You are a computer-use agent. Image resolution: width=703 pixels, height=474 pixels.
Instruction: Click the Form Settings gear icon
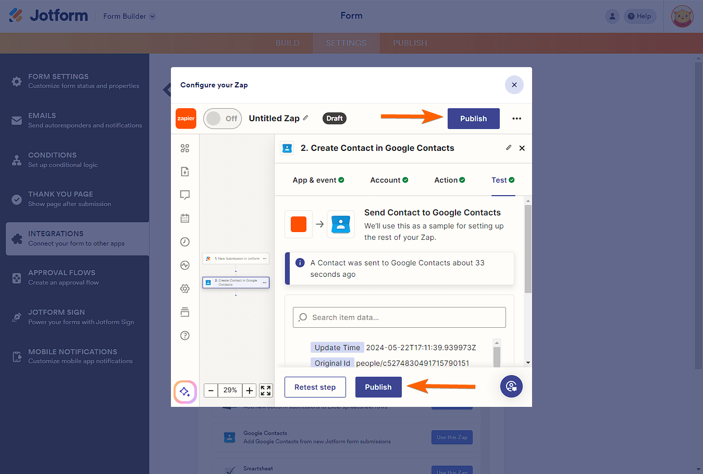point(17,82)
